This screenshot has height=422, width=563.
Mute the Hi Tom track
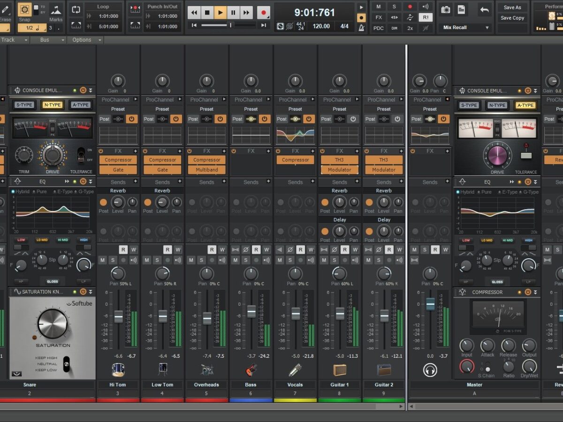[x=102, y=260]
